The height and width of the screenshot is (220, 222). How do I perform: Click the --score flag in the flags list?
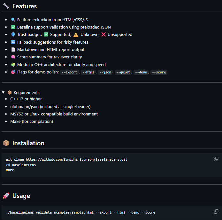pos(159,72)
